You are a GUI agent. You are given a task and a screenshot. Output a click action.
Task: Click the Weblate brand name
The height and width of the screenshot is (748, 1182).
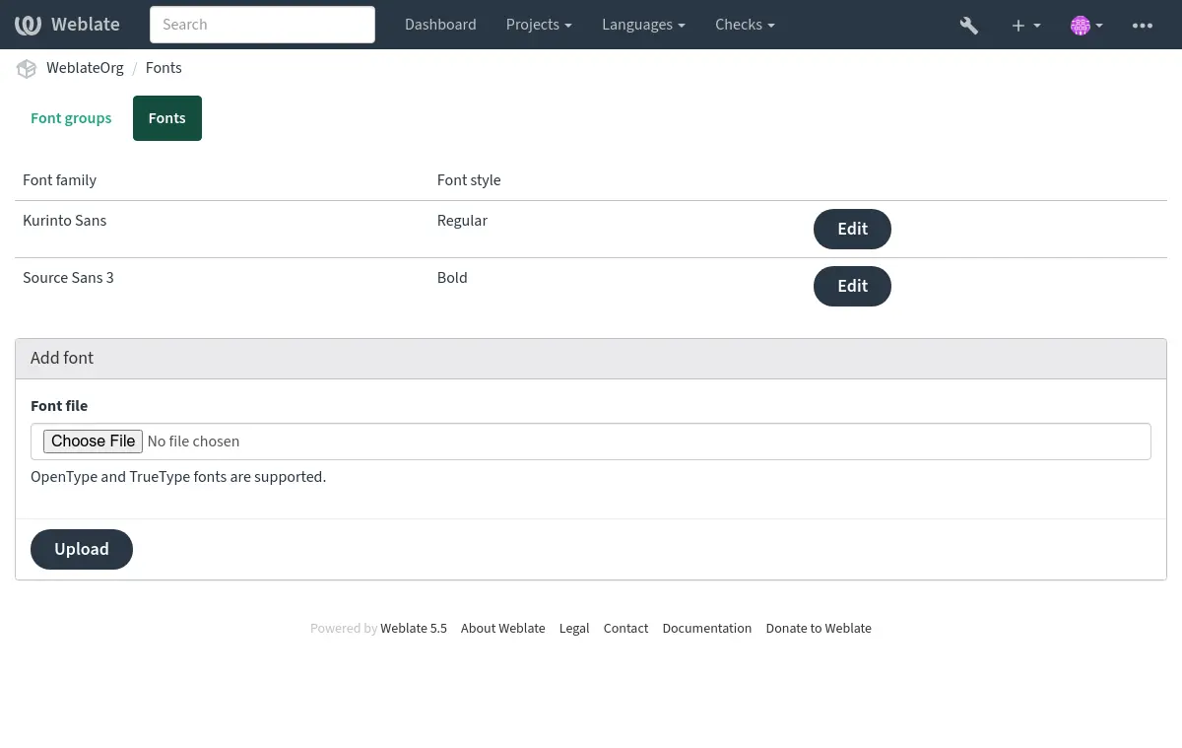pyautogui.click(x=86, y=25)
